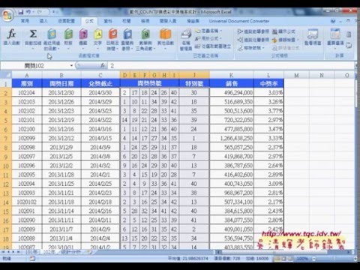This screenshot has width=360, height=270.
Task: Click the Redo arrow in Quick Access
Action: 40,12
